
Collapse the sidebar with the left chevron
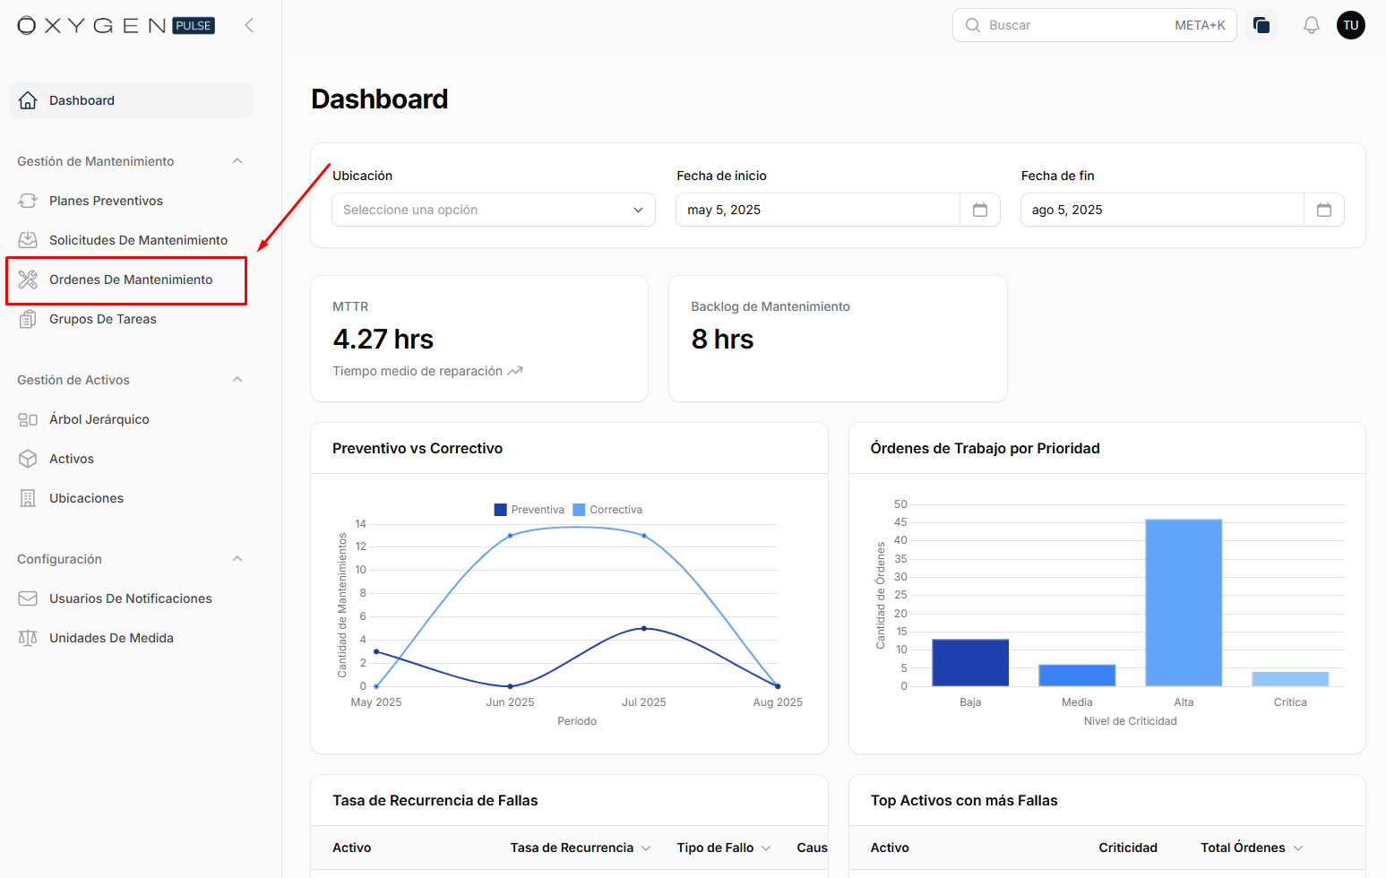(249, 25)
